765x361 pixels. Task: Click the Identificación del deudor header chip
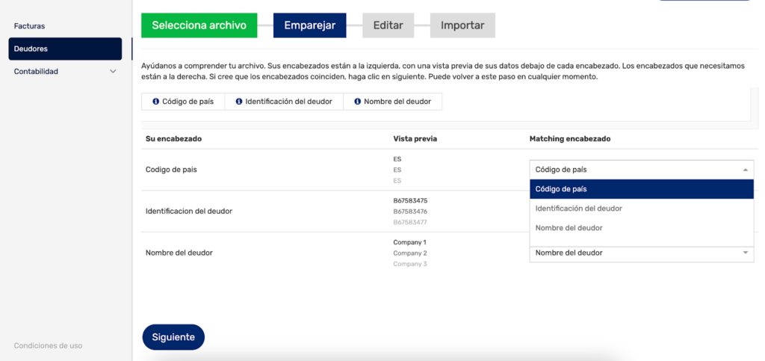(288, 102)
